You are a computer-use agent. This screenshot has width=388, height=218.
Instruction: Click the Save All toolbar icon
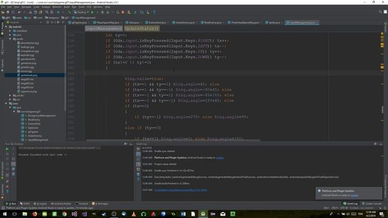point(8,12)
